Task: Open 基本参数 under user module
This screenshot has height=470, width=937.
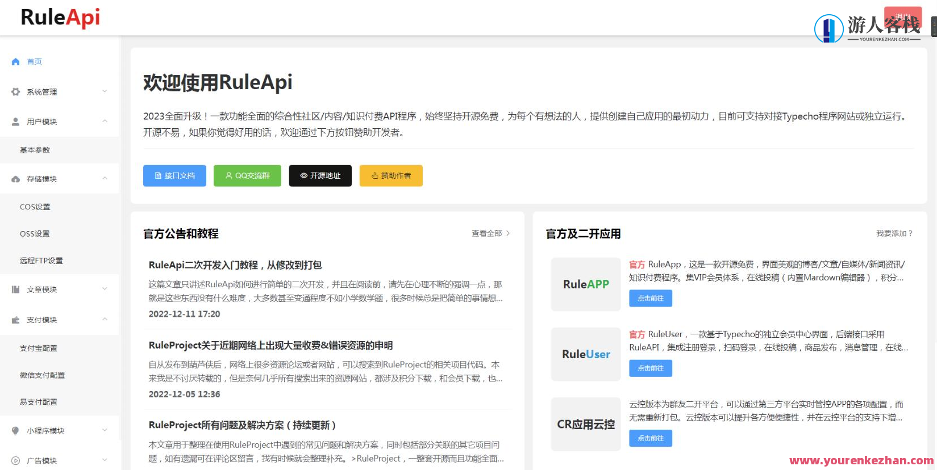Action: pyautogui.click(x=60, y=150)
